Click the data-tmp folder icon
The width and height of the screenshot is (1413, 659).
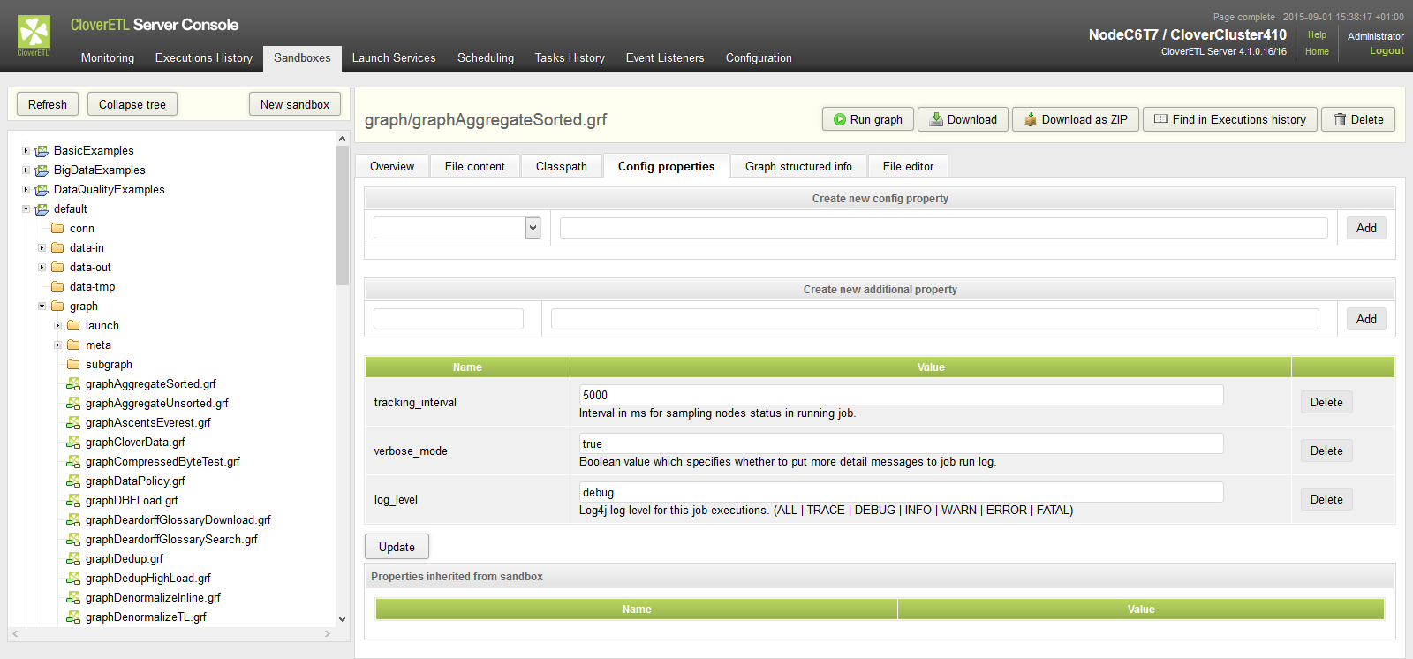57,287
